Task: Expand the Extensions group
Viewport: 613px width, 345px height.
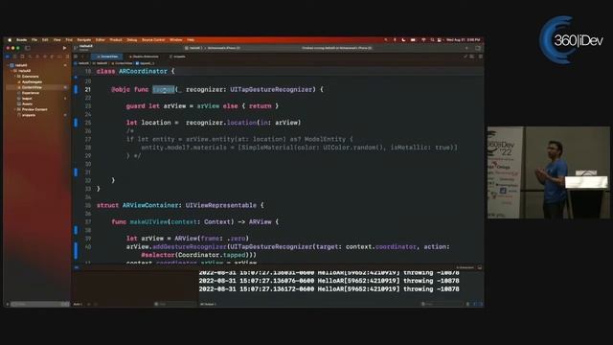Action: (15, 77)
